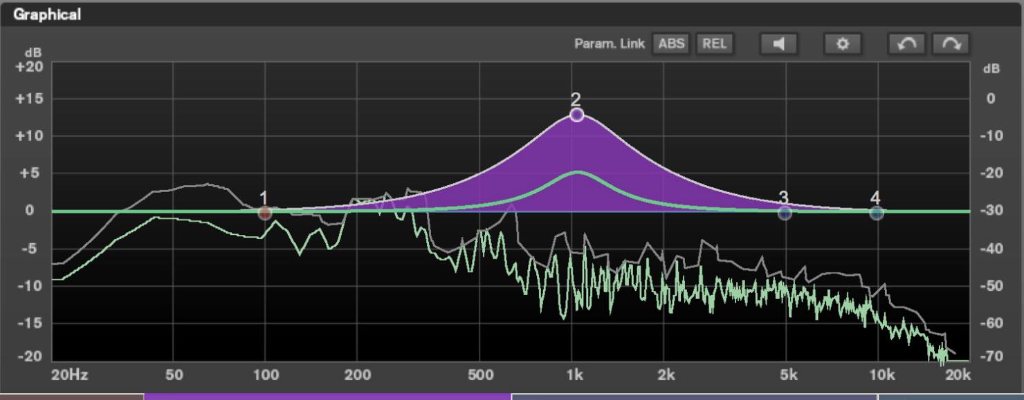The width and height of the screenshot is (1024, 400).
Task: Toggle the speaker audition icon
Action: (x=779, y=44)
